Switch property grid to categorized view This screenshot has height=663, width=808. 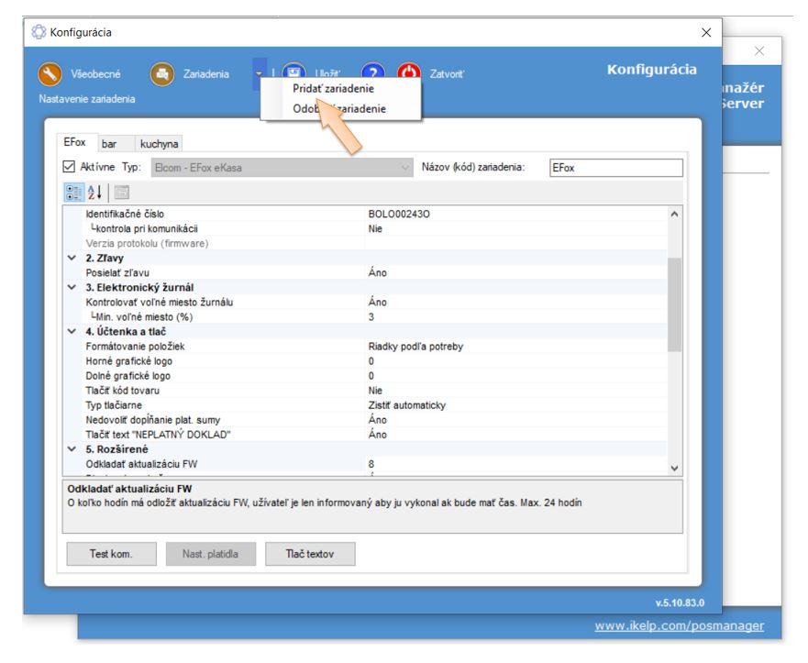pyautogui.click(x=72, y=191)
